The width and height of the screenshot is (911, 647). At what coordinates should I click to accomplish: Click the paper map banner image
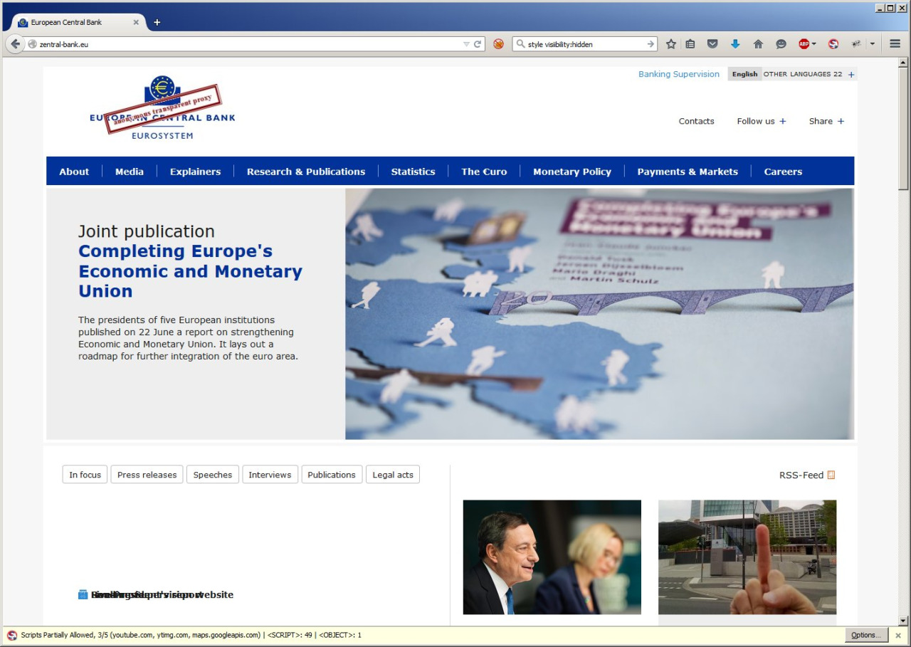pyautogui.click(x=599, y=314)
